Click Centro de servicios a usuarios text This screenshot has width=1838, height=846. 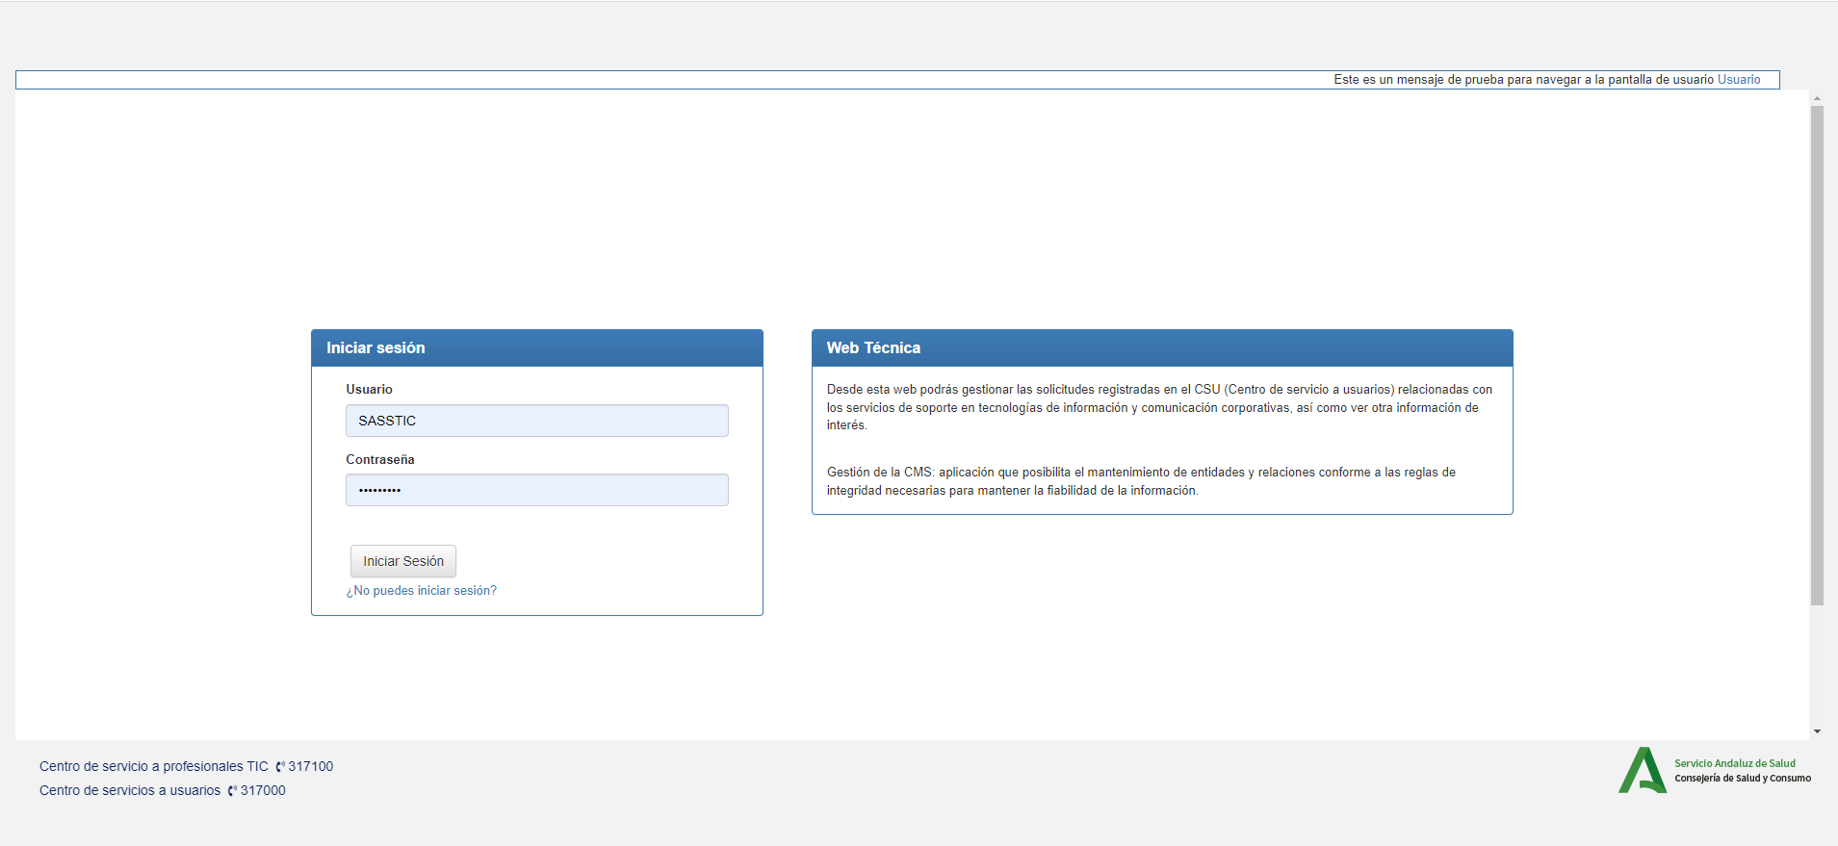coord(130,791)
